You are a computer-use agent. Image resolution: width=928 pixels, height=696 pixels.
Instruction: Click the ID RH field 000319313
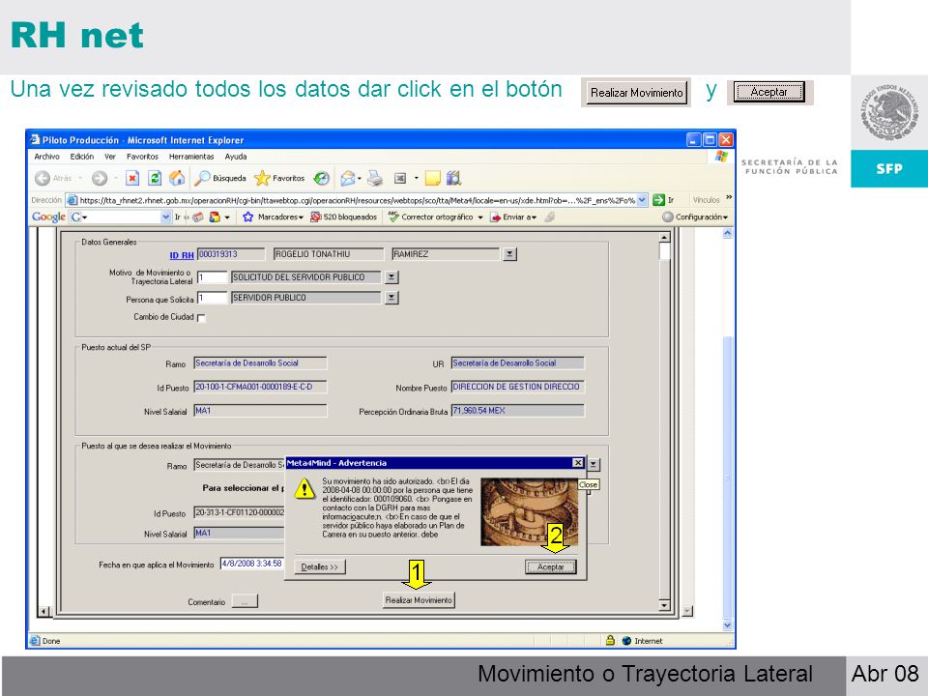tap(231, 254)
